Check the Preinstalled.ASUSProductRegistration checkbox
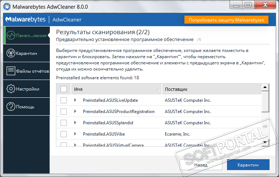 (x=64, y=112)
